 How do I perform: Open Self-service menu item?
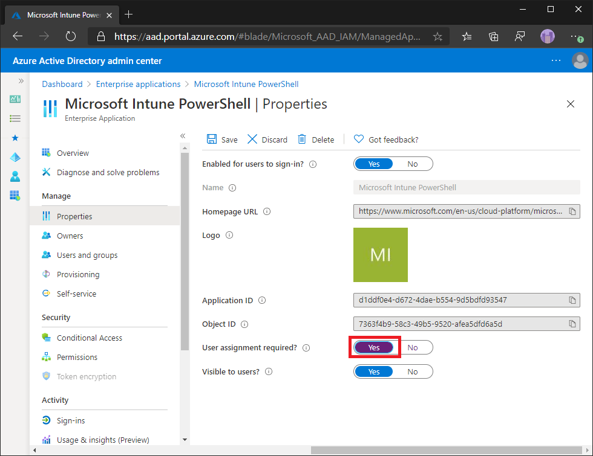105,294
